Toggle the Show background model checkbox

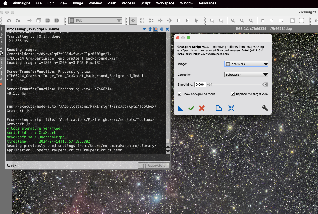click(179, 94)
